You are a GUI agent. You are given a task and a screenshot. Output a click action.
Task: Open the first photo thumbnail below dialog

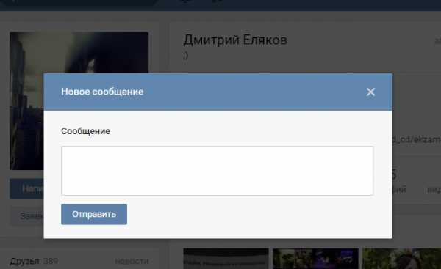coord(226,259)
